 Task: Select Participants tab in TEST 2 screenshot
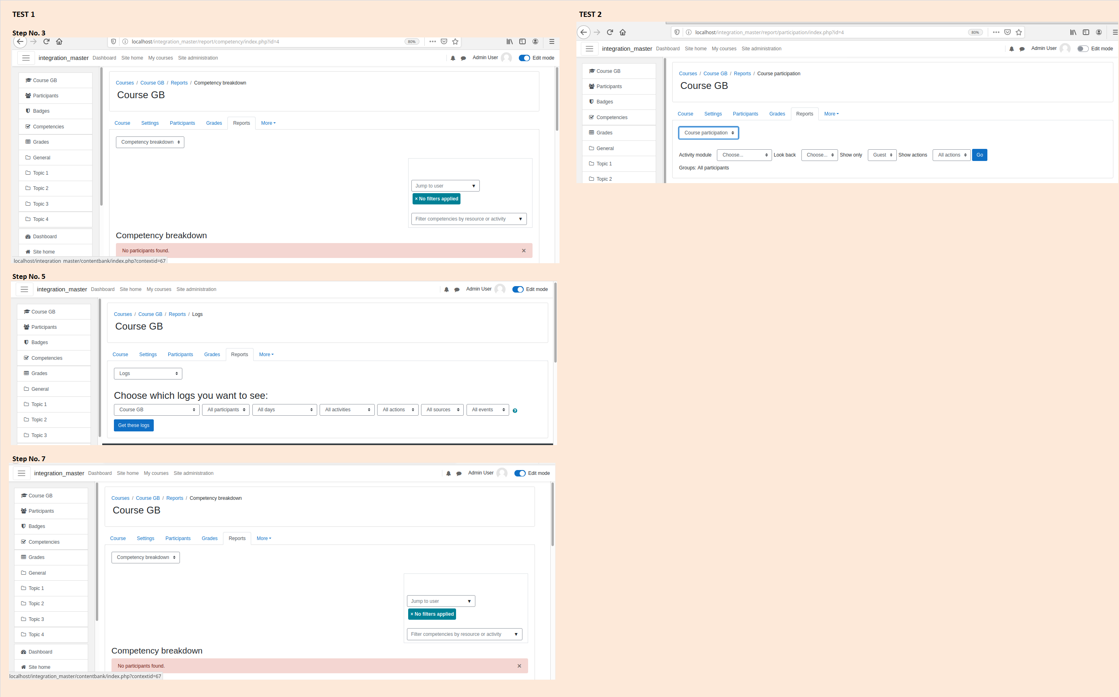pyautogui.click(x=745, y=114)
